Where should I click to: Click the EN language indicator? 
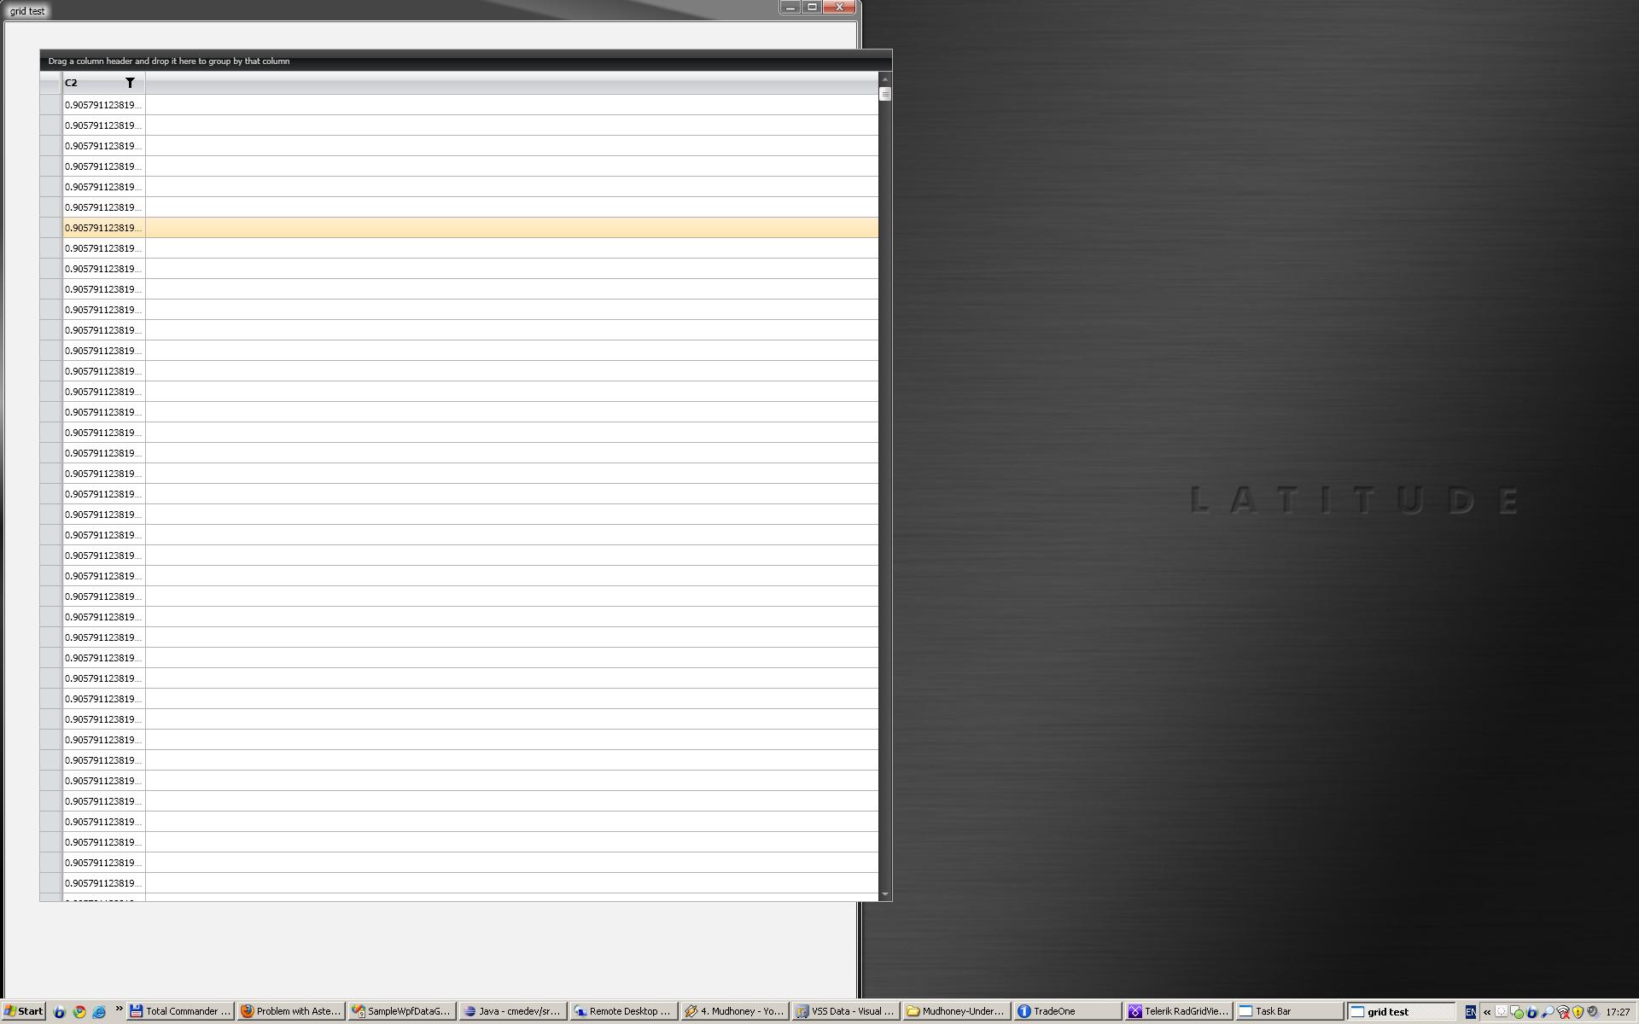[1470, 1012]
